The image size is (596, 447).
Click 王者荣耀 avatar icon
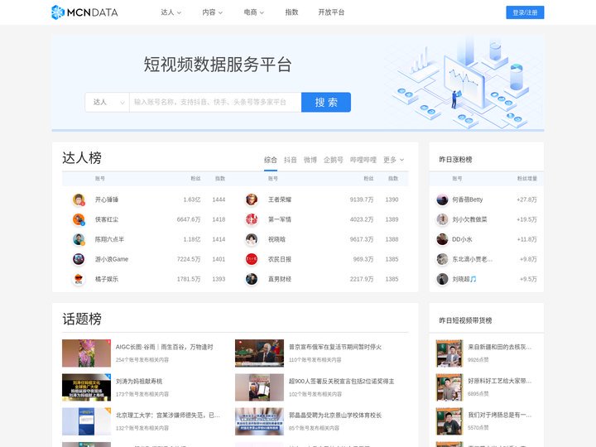coord(252,199)
